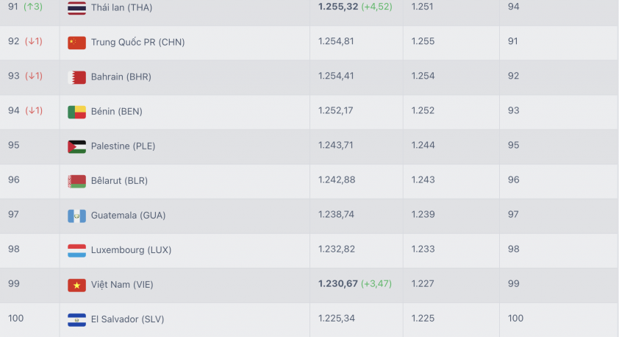The width and height of the screenshot is (619, 337).
Task: Click the Belarus flag icon
Action: pos(76,181)
